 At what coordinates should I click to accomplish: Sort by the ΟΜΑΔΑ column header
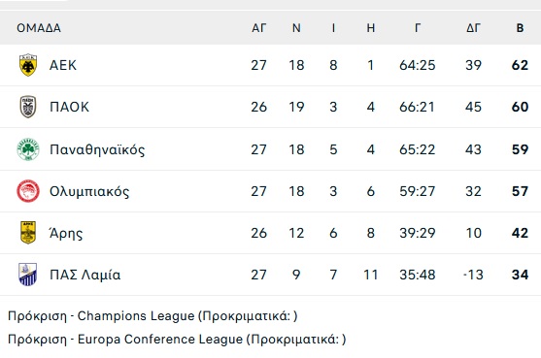click(x=39, y=28)
